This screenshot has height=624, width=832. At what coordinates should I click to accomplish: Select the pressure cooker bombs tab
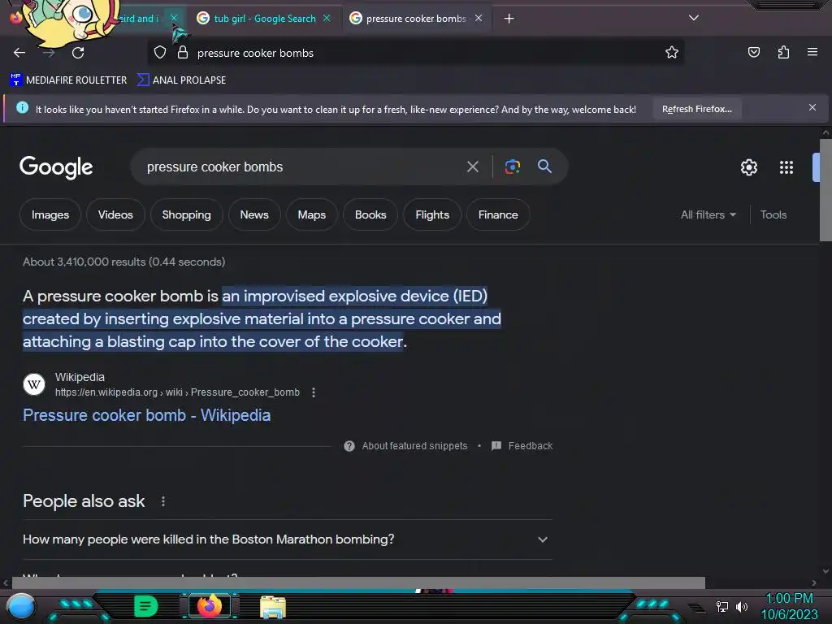(415, 19)
